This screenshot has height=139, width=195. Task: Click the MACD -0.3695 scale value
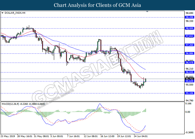point(189,132)
